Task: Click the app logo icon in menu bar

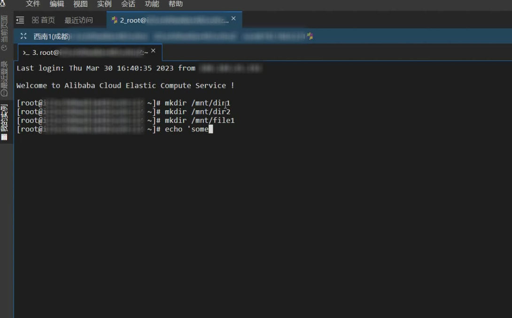Action: (x=3, y=4)
